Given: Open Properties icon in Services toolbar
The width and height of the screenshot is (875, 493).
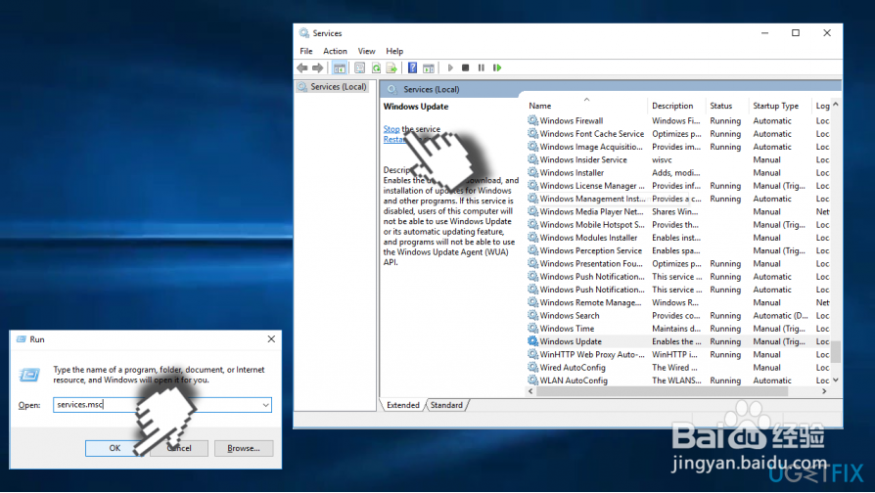Looking at the screenshot, I should (360, 68).
